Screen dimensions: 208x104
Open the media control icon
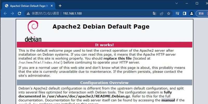(x=177, y=13)
